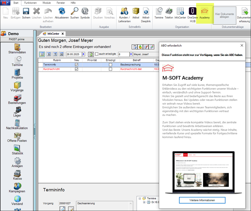Viewport: 251px width, 211px height.
Task: Expand the Di.18. appointment tree node
Action: [144, 202]
